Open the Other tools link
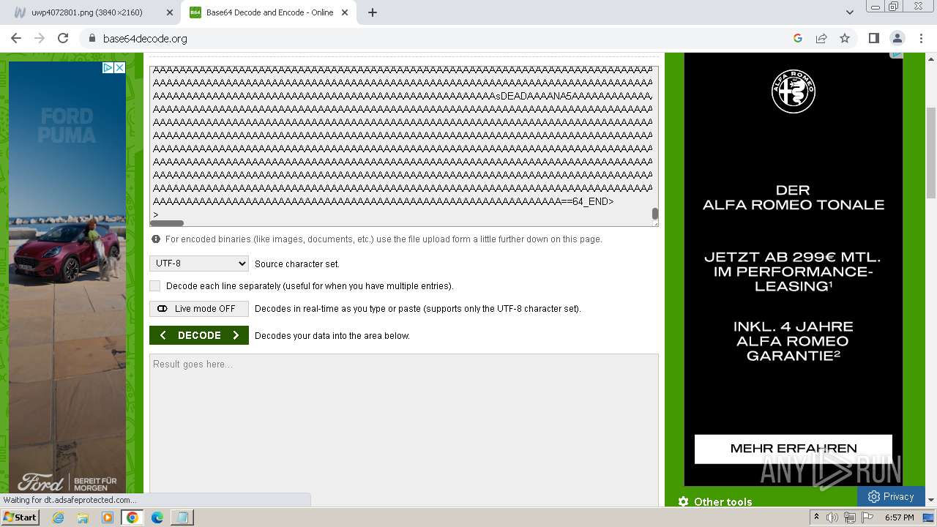The image size is (937, 527). (x=723, y=501)
